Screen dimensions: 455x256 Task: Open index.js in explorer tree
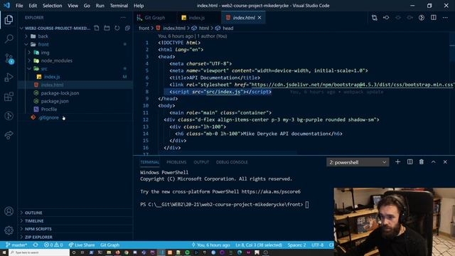(x=52, y=77)
